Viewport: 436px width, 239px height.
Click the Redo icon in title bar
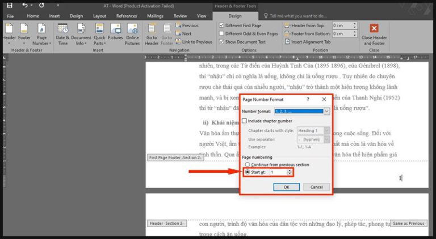click(41, 5)
